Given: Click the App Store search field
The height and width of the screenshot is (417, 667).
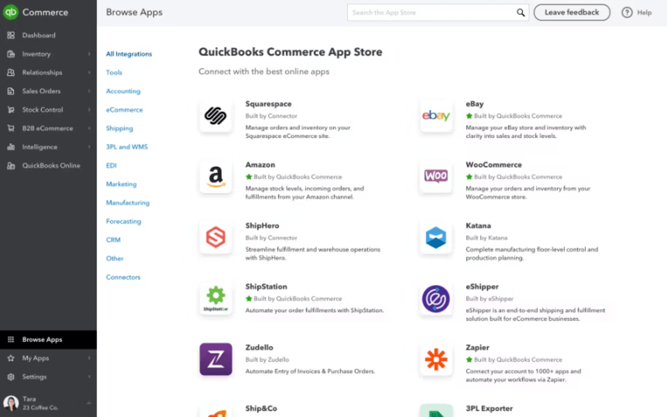Looking at the screenshot, I should click(x=432, y=12).
